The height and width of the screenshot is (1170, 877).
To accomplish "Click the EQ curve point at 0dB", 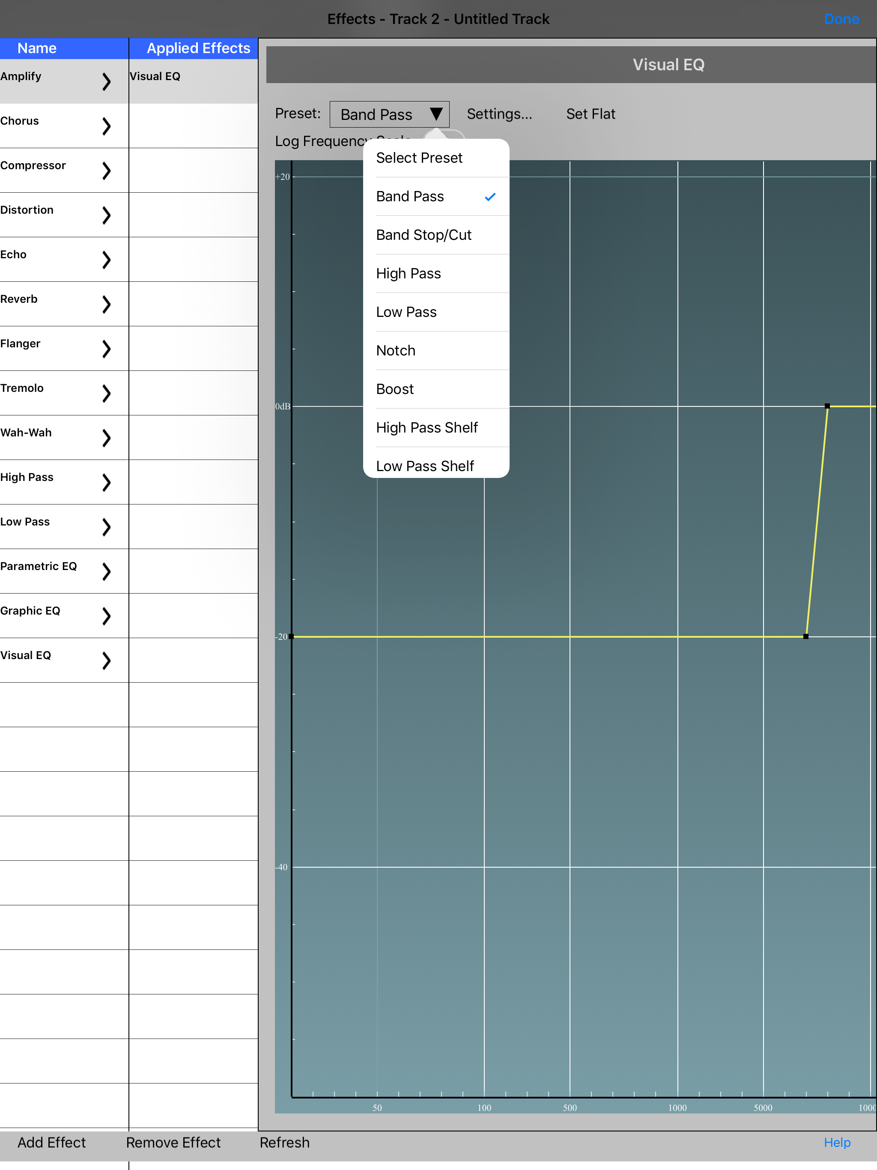I will pos(827,406).
